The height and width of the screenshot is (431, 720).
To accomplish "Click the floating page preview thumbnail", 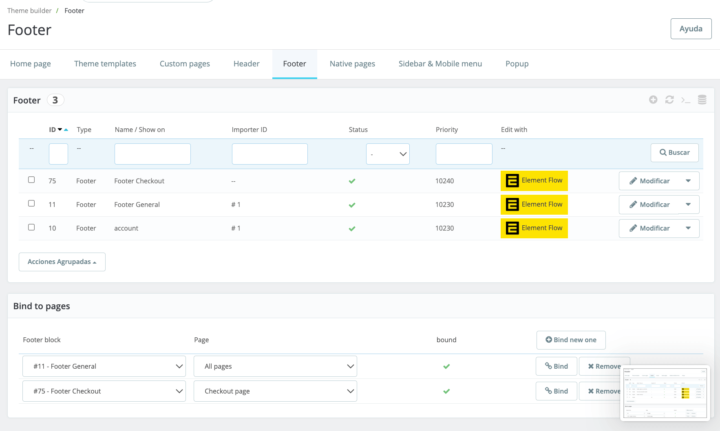I will click(x=665, y=393).
